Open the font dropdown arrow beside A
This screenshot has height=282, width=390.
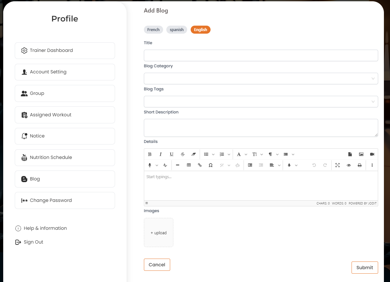coord(246,154)
